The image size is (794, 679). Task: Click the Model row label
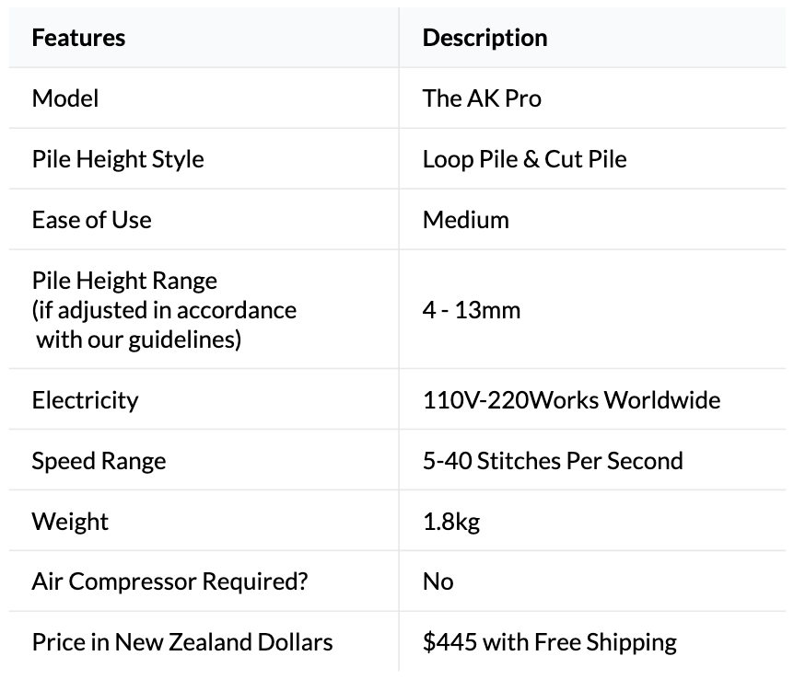(64, 98)
